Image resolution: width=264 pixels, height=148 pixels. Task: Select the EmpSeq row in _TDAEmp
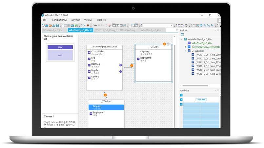[x=106, y=107]
